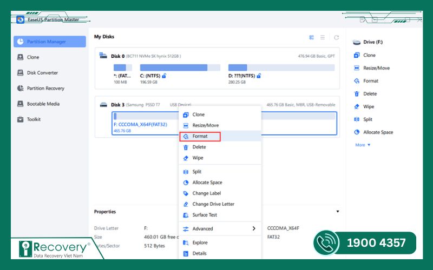
Task: Choose Wipe from the context menu
Action: click(x=220, y=158)
